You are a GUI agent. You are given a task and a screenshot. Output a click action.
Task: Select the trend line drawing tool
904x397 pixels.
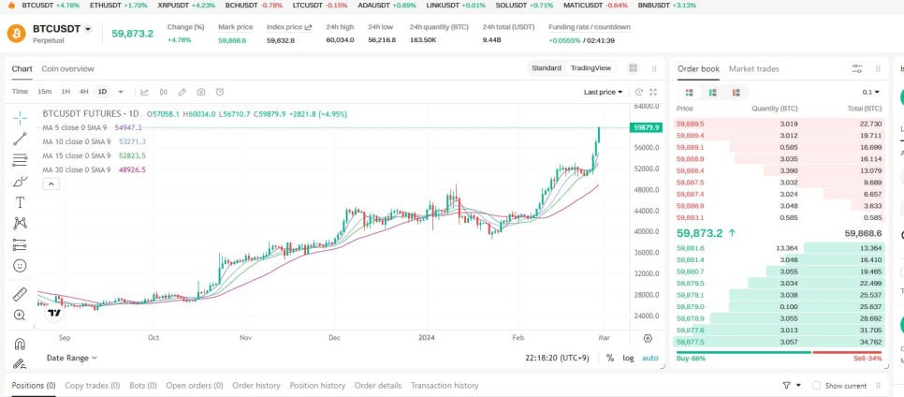point(20,139)
